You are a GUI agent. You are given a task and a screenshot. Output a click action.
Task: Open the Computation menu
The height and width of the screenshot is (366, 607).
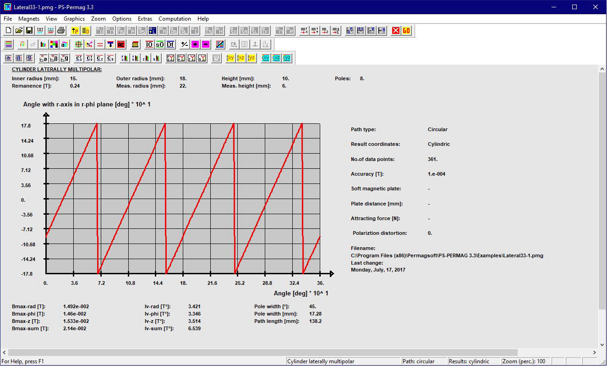pyautogui.click(x=175, y=19)
